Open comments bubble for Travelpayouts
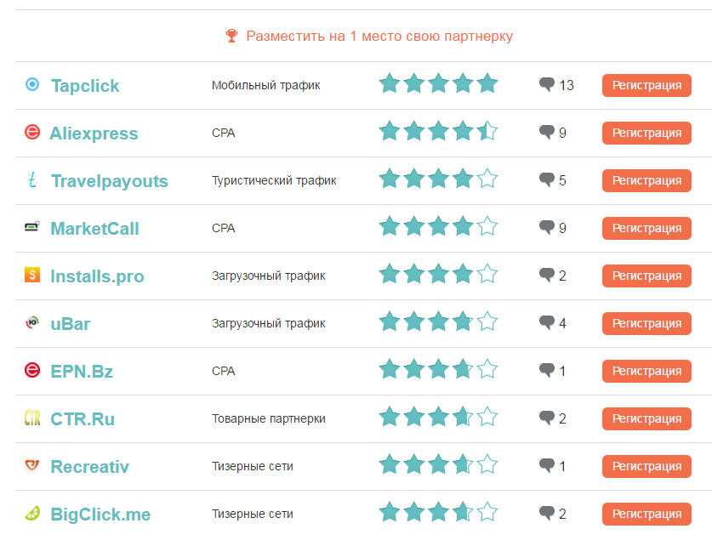 547,179
